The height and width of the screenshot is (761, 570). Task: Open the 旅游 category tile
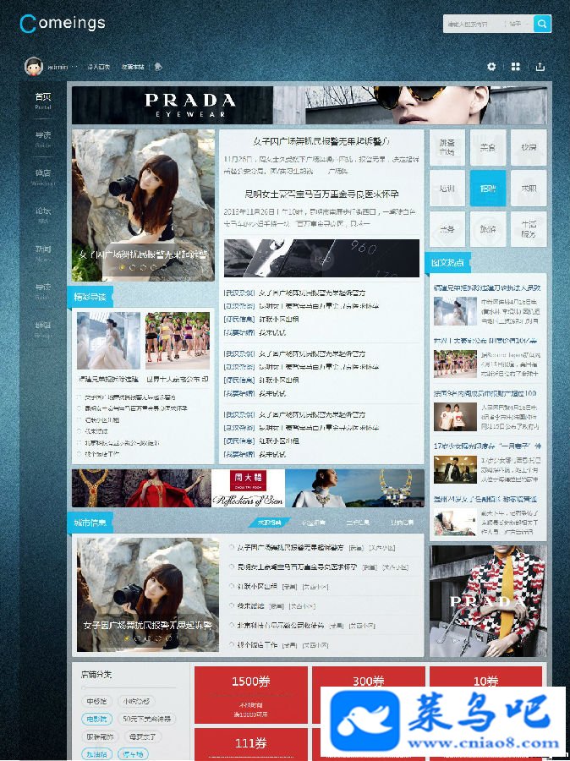coord(487,228)
